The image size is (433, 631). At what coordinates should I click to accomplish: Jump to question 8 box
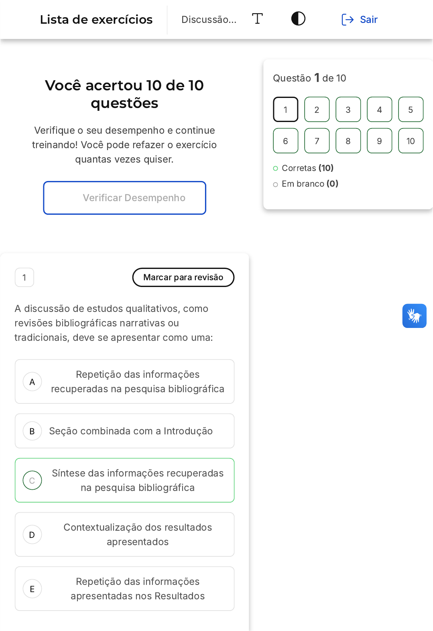[x=348, y=141]
